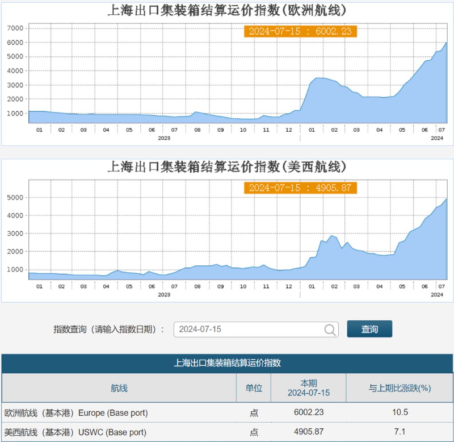Select the 欧洲航线 chart title
This screenshot has width=454, height=442.
(227, 10)
